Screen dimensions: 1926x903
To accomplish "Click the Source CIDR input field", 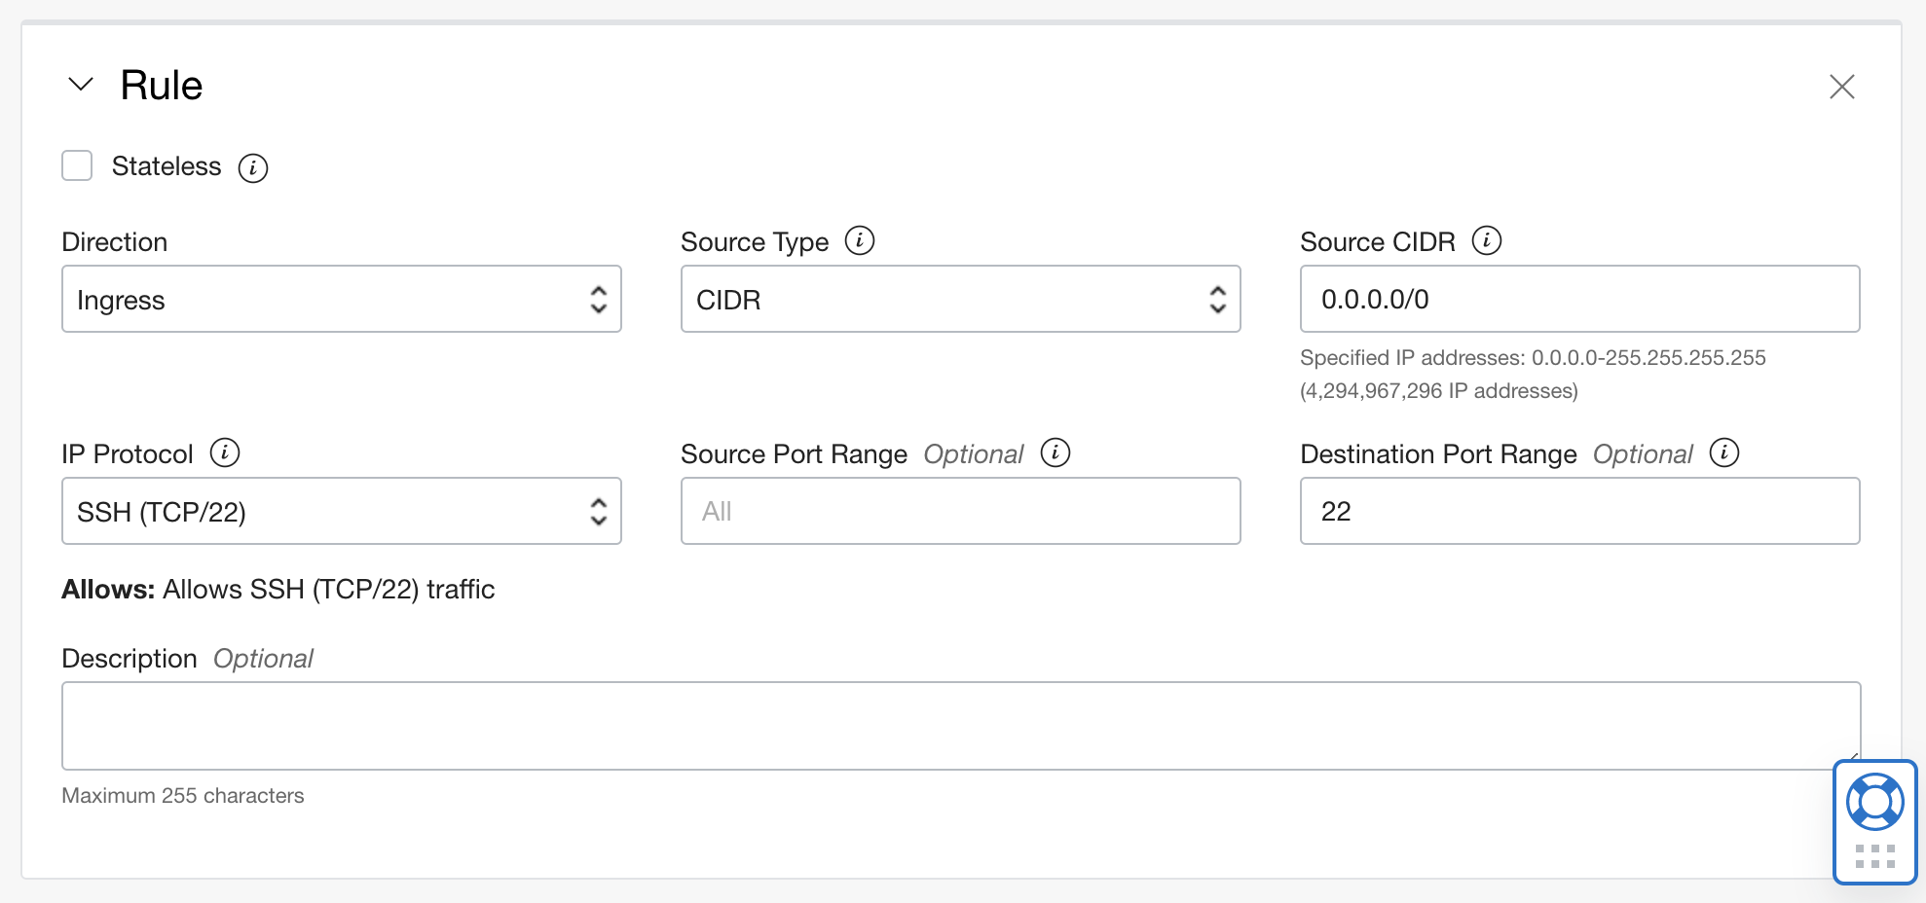I will click(1579, 300).
